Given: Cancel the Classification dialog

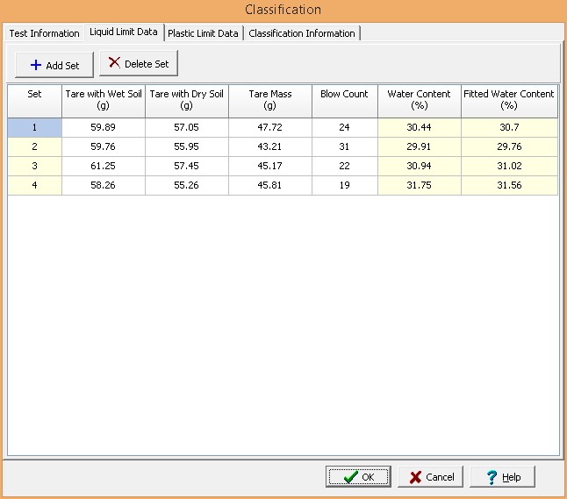Looking at the screenshot, I should click(430, 477).
